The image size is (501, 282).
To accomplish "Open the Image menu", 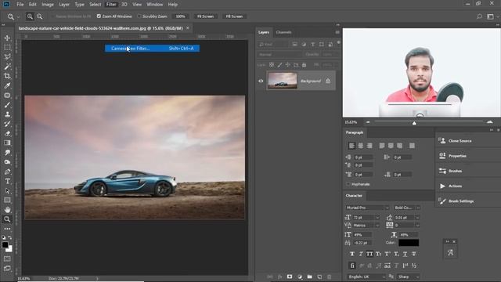I will [x=48, y=5].
